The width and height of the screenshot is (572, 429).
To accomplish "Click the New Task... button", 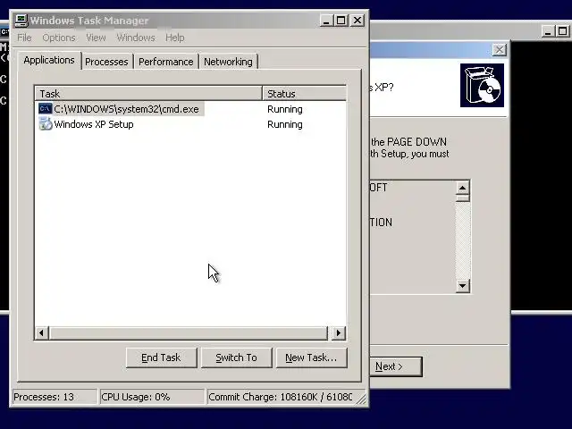I will pos(311,357).
